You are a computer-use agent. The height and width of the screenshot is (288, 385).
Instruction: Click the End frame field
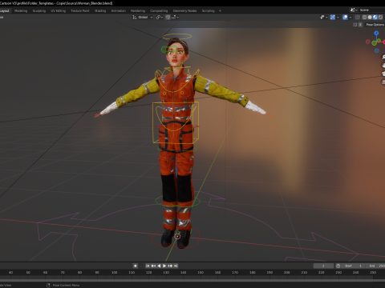[375, 266]
